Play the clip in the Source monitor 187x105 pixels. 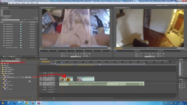[76, 54]
